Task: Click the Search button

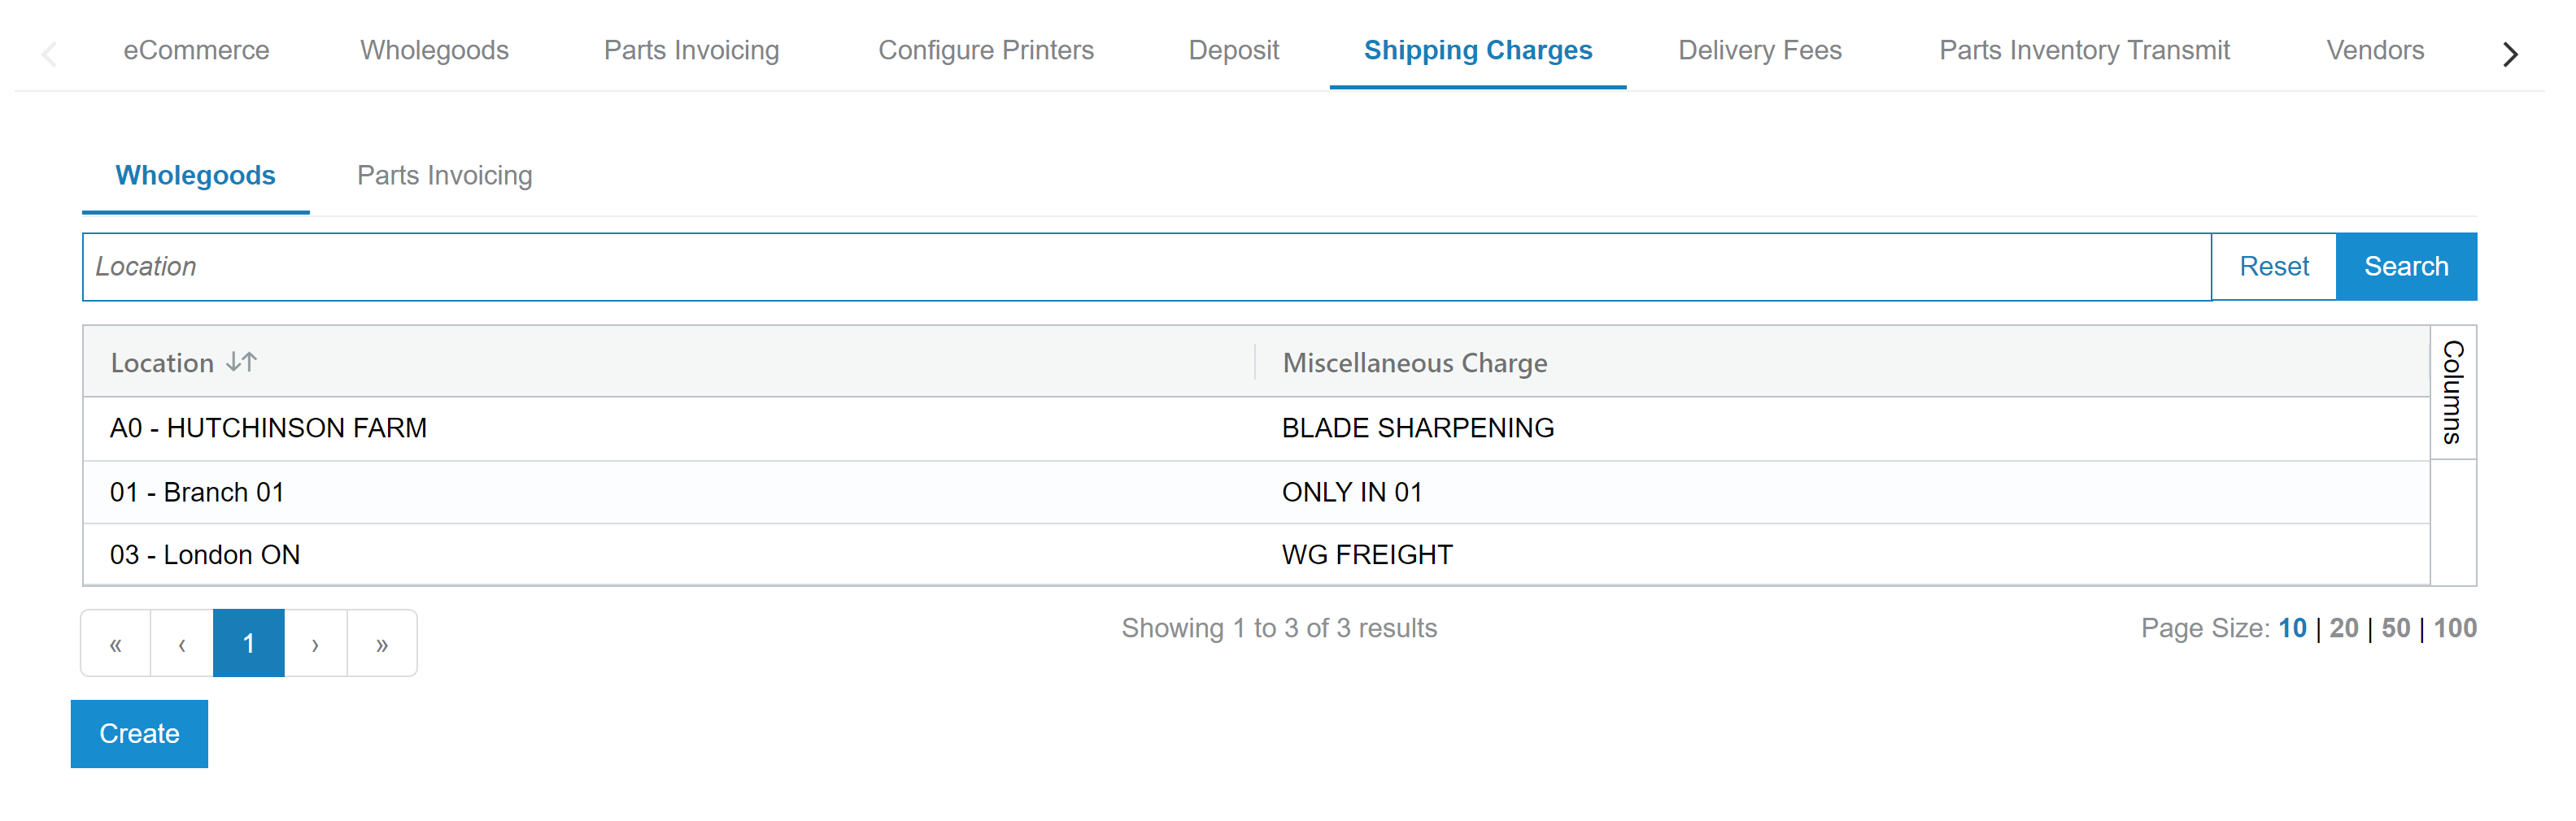Action: (x=2405, y=267)
